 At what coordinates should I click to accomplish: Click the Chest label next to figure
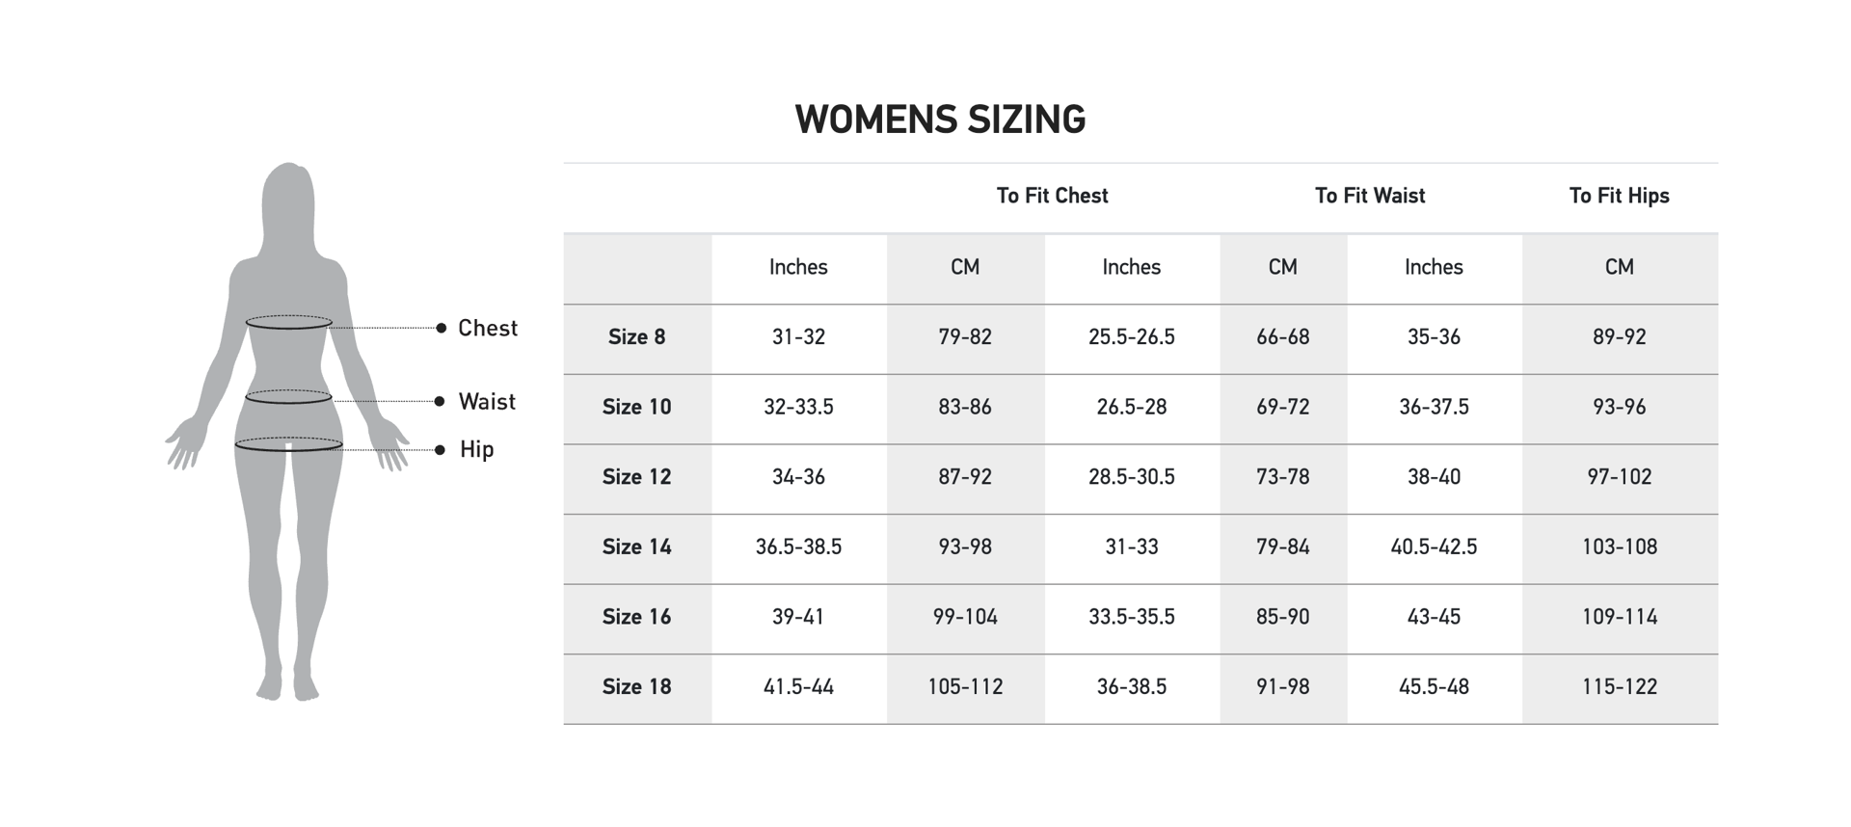pyautogui.click(x=488, y=329)
